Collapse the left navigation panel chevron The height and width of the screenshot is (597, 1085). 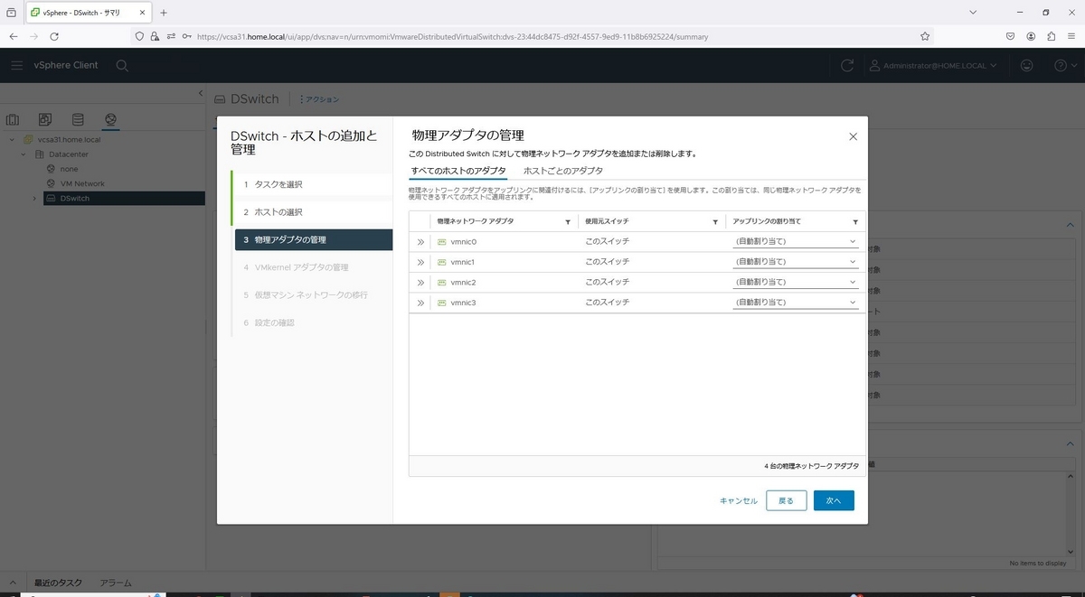201,93
